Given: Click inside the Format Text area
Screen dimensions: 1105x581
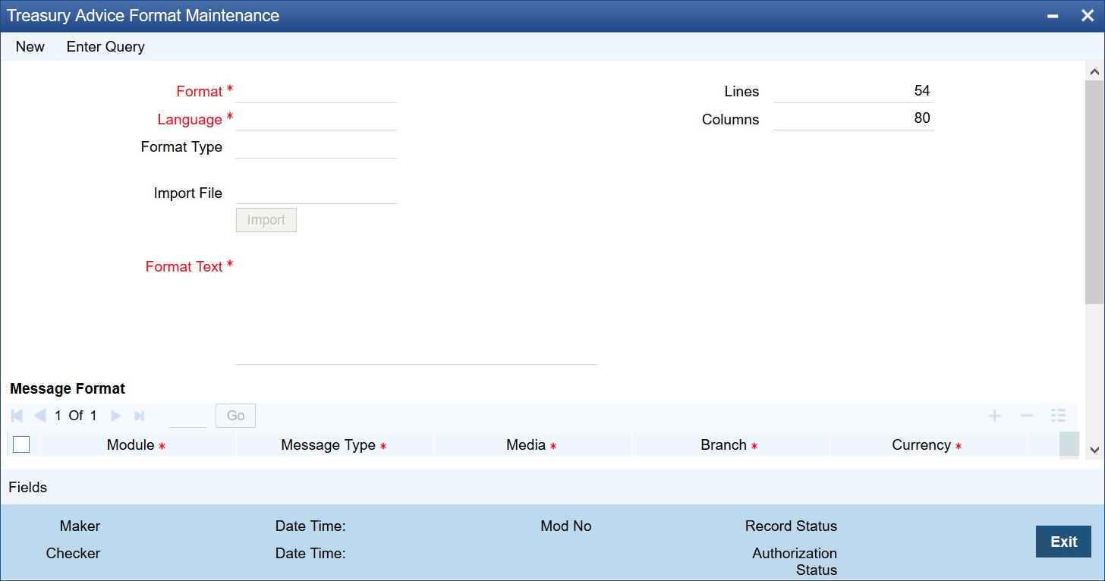Looking at the screenshot, I should [417, 311].
